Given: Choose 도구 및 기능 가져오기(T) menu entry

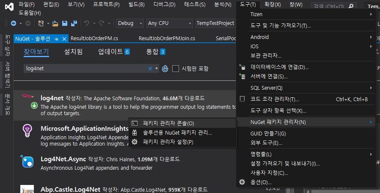Looking at the screenshot, I should coord(306,25).
